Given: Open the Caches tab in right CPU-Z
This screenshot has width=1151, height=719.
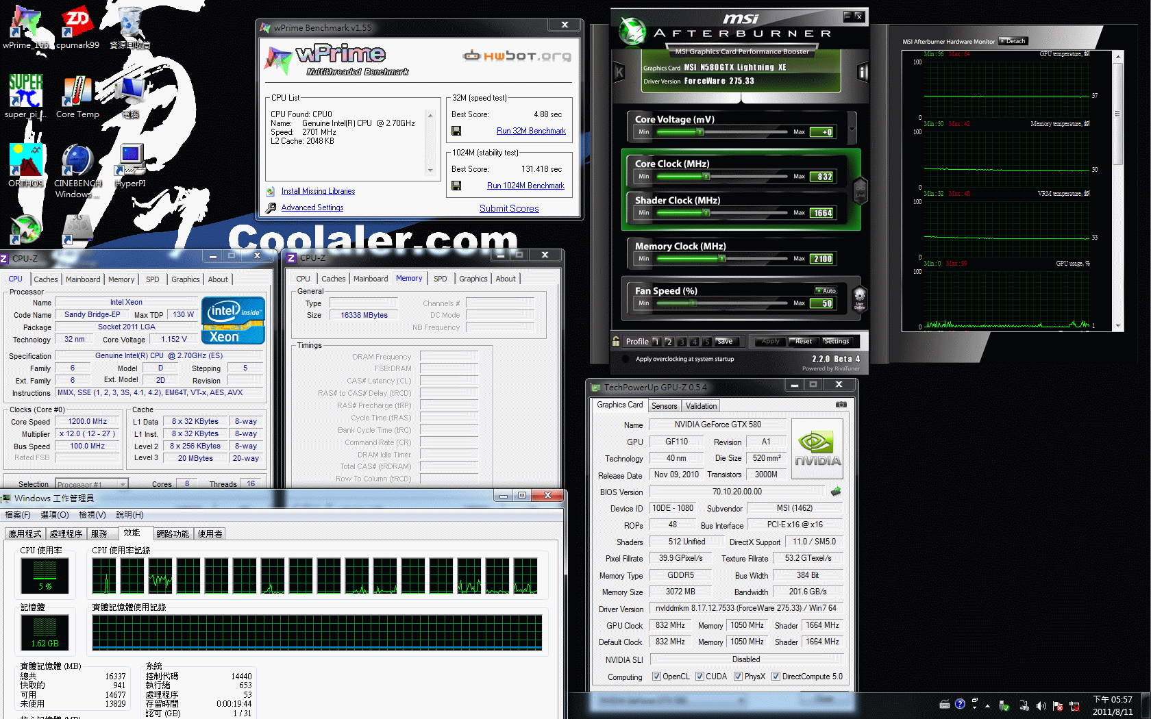Looking at the screenshot, I should [x=334, y=279].
